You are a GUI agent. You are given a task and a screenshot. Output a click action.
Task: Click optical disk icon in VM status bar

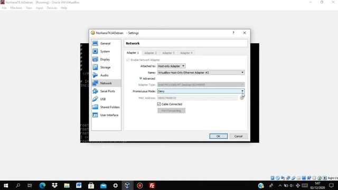278,178
